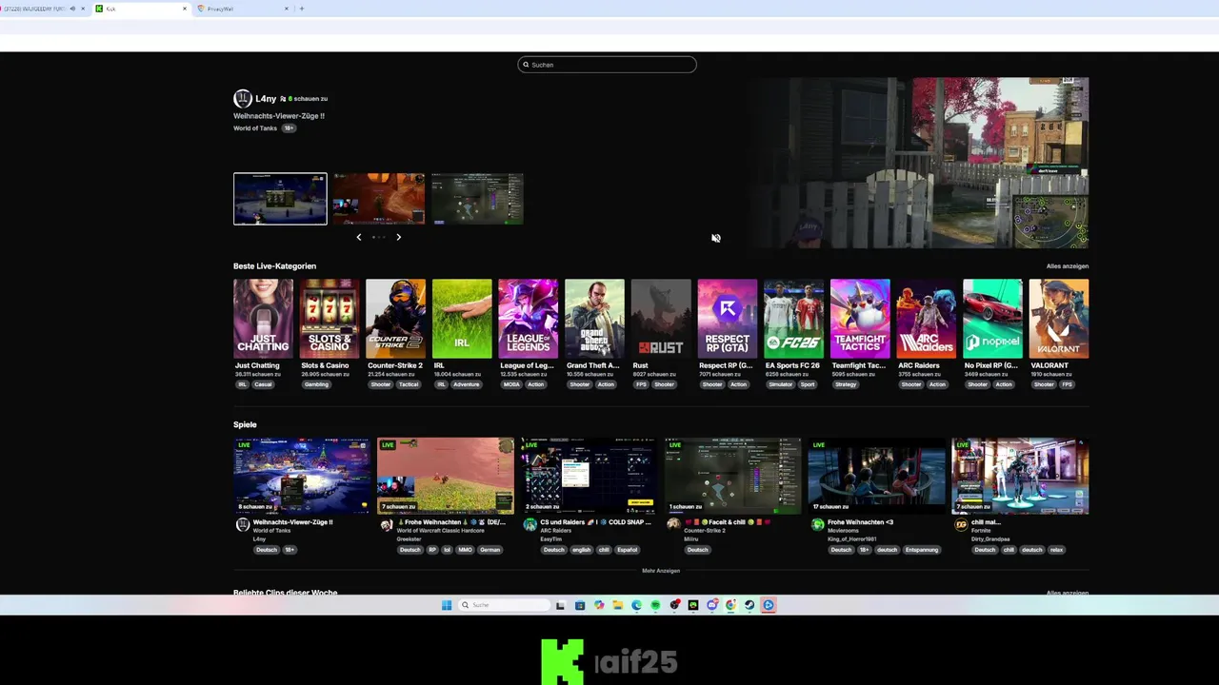Image resolution: width=1219 pixels, height=685 pixels.
Task: Open the Grand Theft Auto category
Action: click(x=594, y=319)
